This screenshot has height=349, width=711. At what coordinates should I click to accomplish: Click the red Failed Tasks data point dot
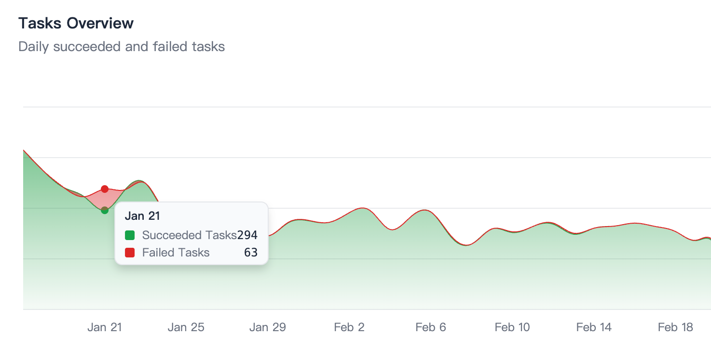click(x=105, y=189)
